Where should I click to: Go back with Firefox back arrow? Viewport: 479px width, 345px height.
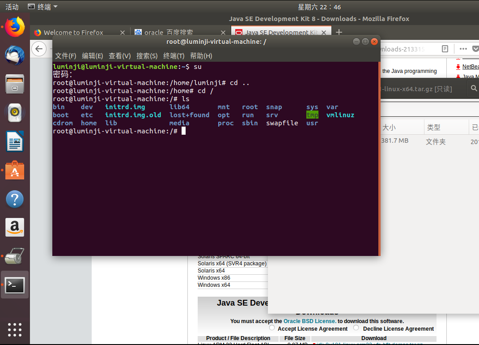(39, 49)
